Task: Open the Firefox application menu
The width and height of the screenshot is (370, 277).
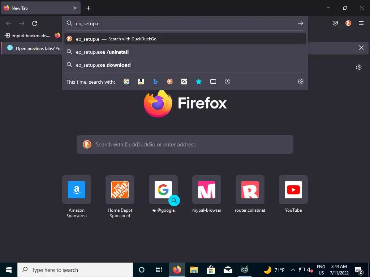Action: (361, 23)
